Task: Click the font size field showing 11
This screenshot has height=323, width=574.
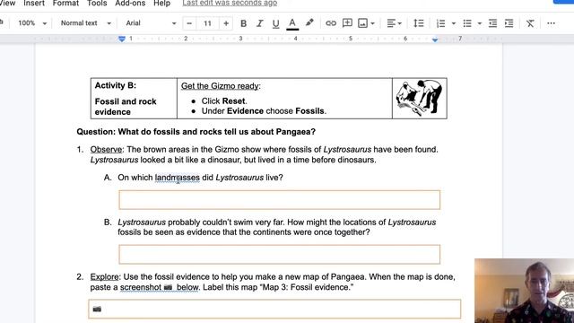Action: 207,23
